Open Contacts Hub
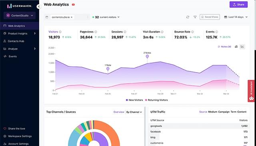 pyautogui.click(x=16, y=41)
